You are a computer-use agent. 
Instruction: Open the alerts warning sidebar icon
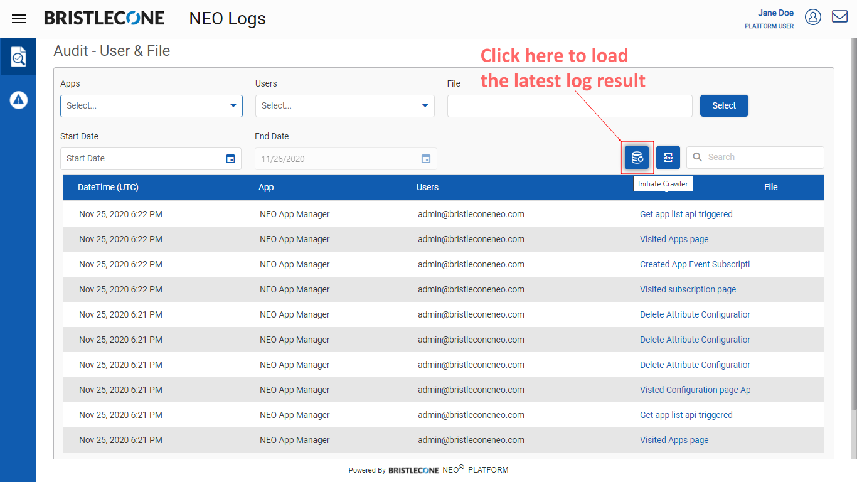(x=18, y=100)
